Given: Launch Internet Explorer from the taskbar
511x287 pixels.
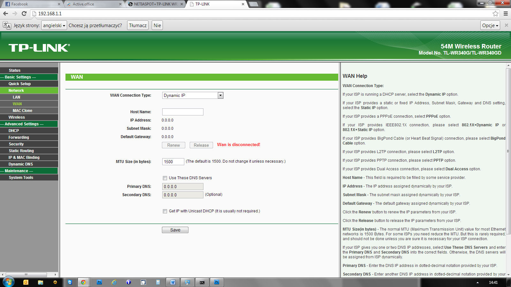Looking at the screenshot, I should pyautogui.click(x=114, y=282).
